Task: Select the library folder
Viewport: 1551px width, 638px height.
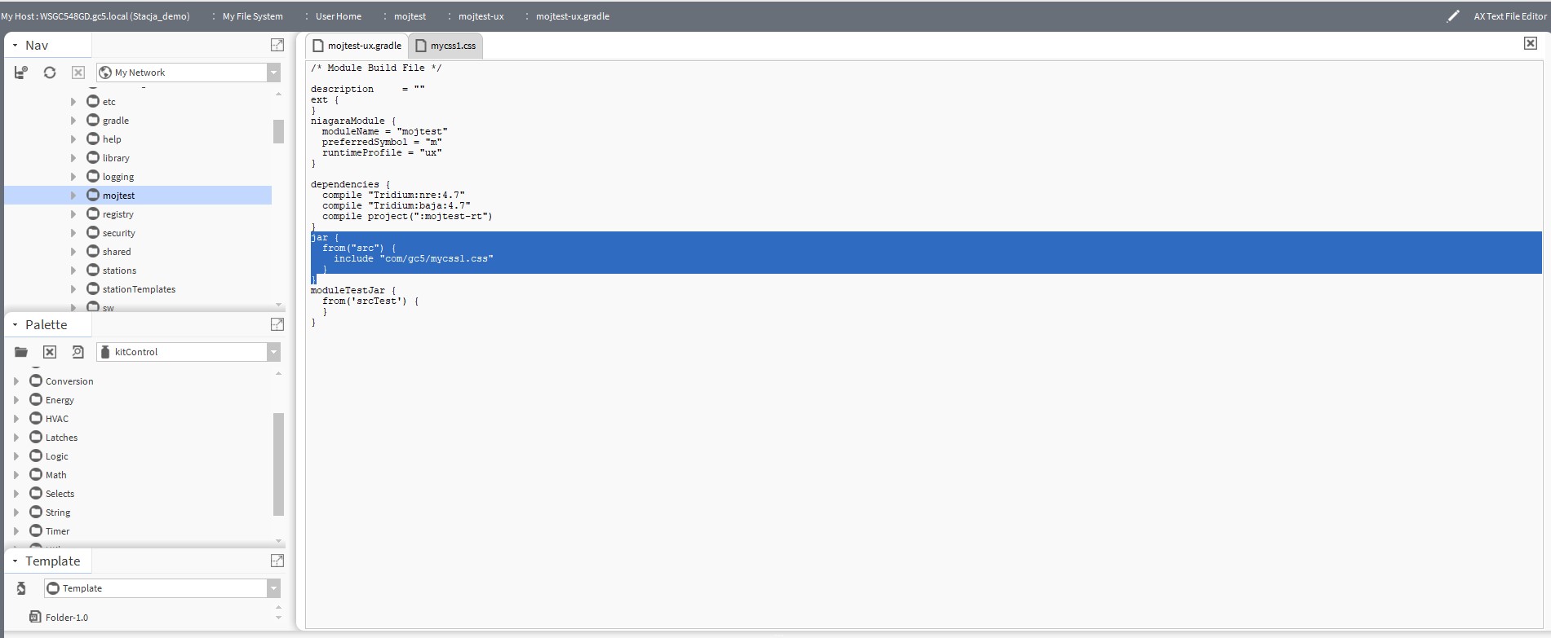Action: pos(116,158)
